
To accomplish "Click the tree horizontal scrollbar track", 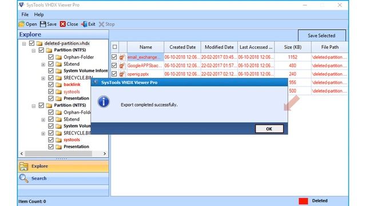I will 63,154.
